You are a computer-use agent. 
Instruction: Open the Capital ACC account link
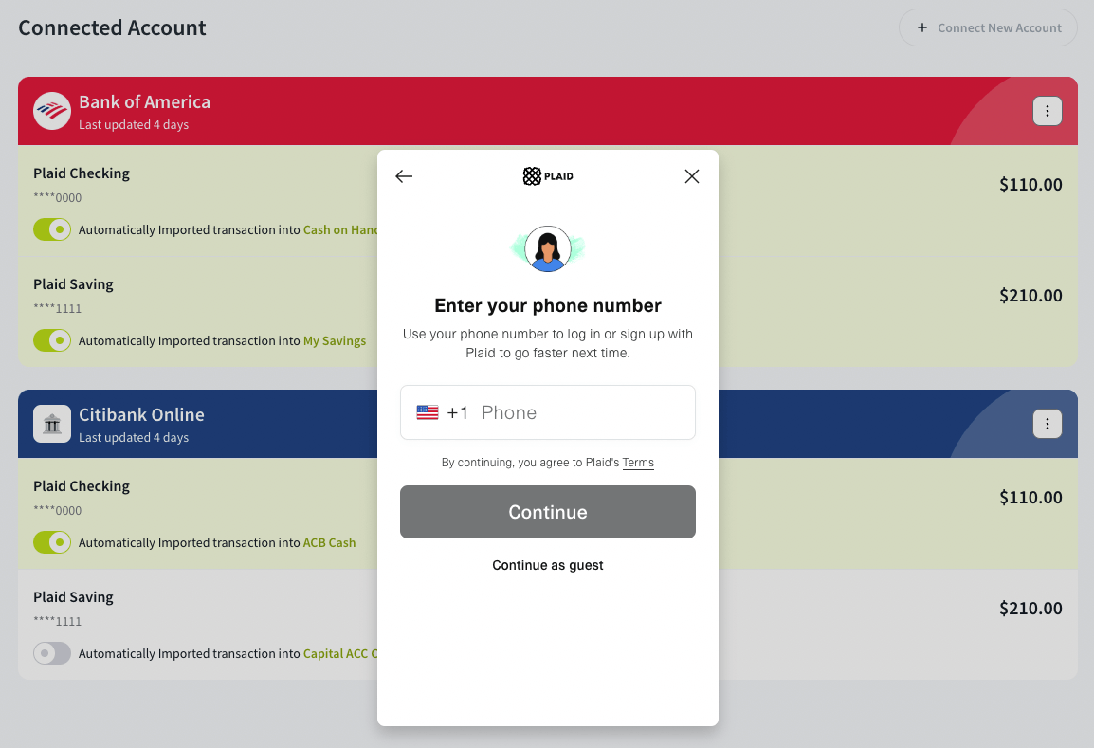[340, 653]
